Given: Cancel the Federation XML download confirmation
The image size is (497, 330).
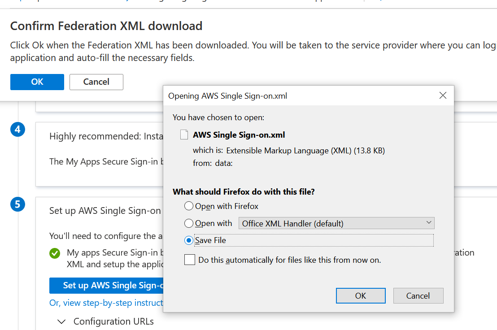Looking at the screenshot, I should (96, 82).
